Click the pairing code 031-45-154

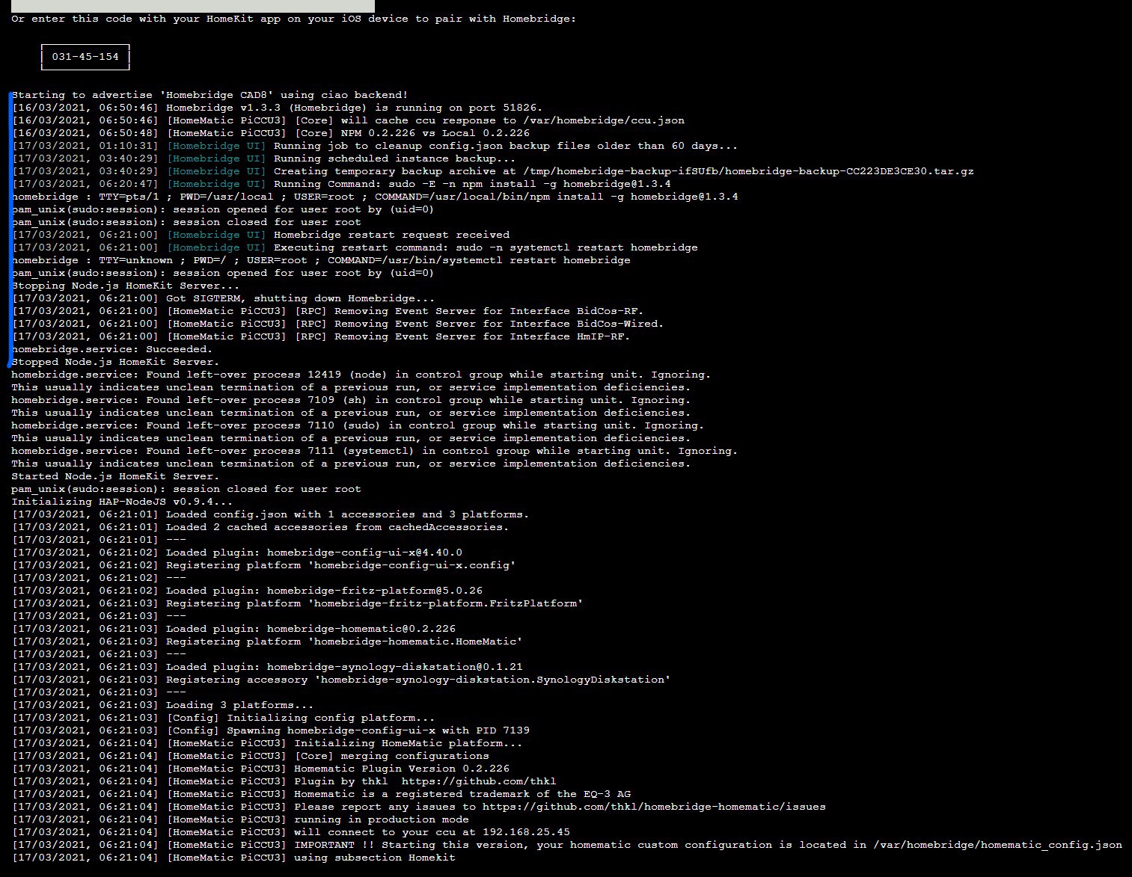tap(85, 57)
